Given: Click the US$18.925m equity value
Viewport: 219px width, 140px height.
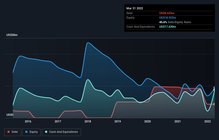Looking at the screenshot, I should 168,18.
